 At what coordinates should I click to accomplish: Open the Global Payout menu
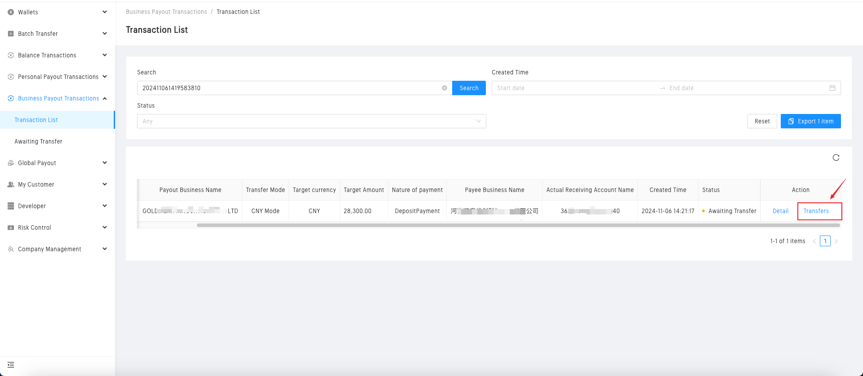coord(57,163)
